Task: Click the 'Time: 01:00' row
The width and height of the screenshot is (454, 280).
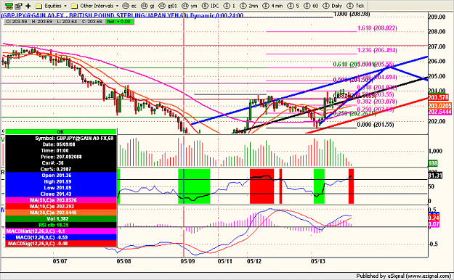Action: 61,151
